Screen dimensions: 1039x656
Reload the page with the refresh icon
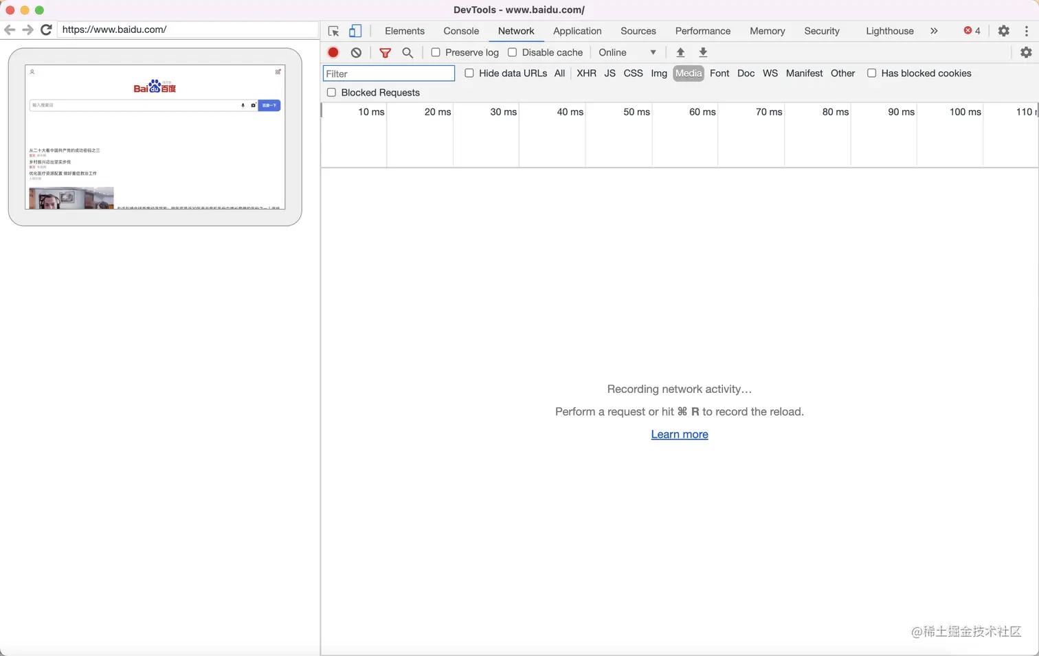coord(46,30)
